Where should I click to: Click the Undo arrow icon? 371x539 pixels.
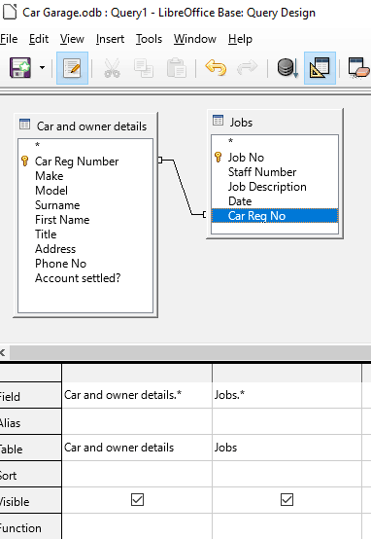tap(216, 67)
